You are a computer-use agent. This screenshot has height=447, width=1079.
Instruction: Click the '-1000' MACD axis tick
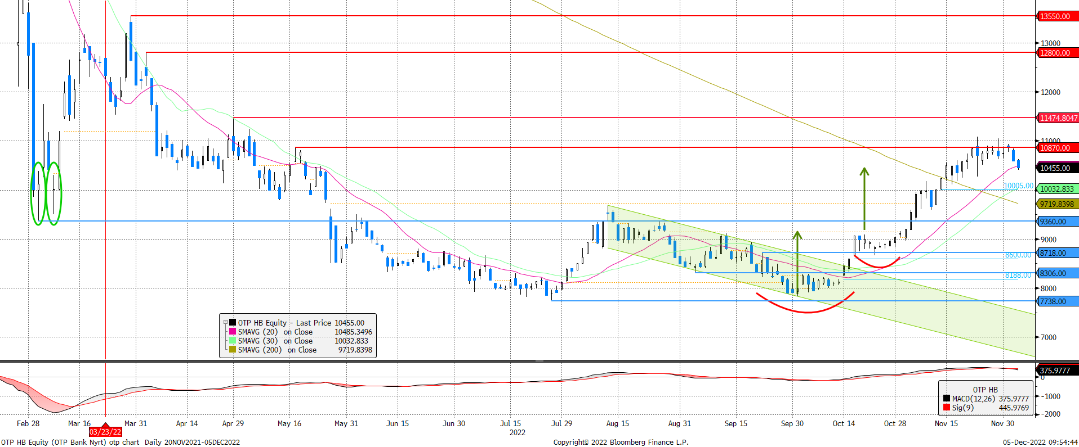(1050, 396)
